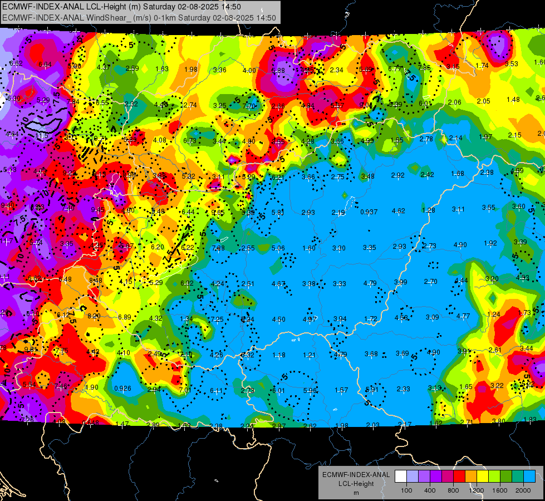This screenshot has width=545, height=501.
Task: Click the 'LCL-Height (m)' header line
Action: (122, 7)
